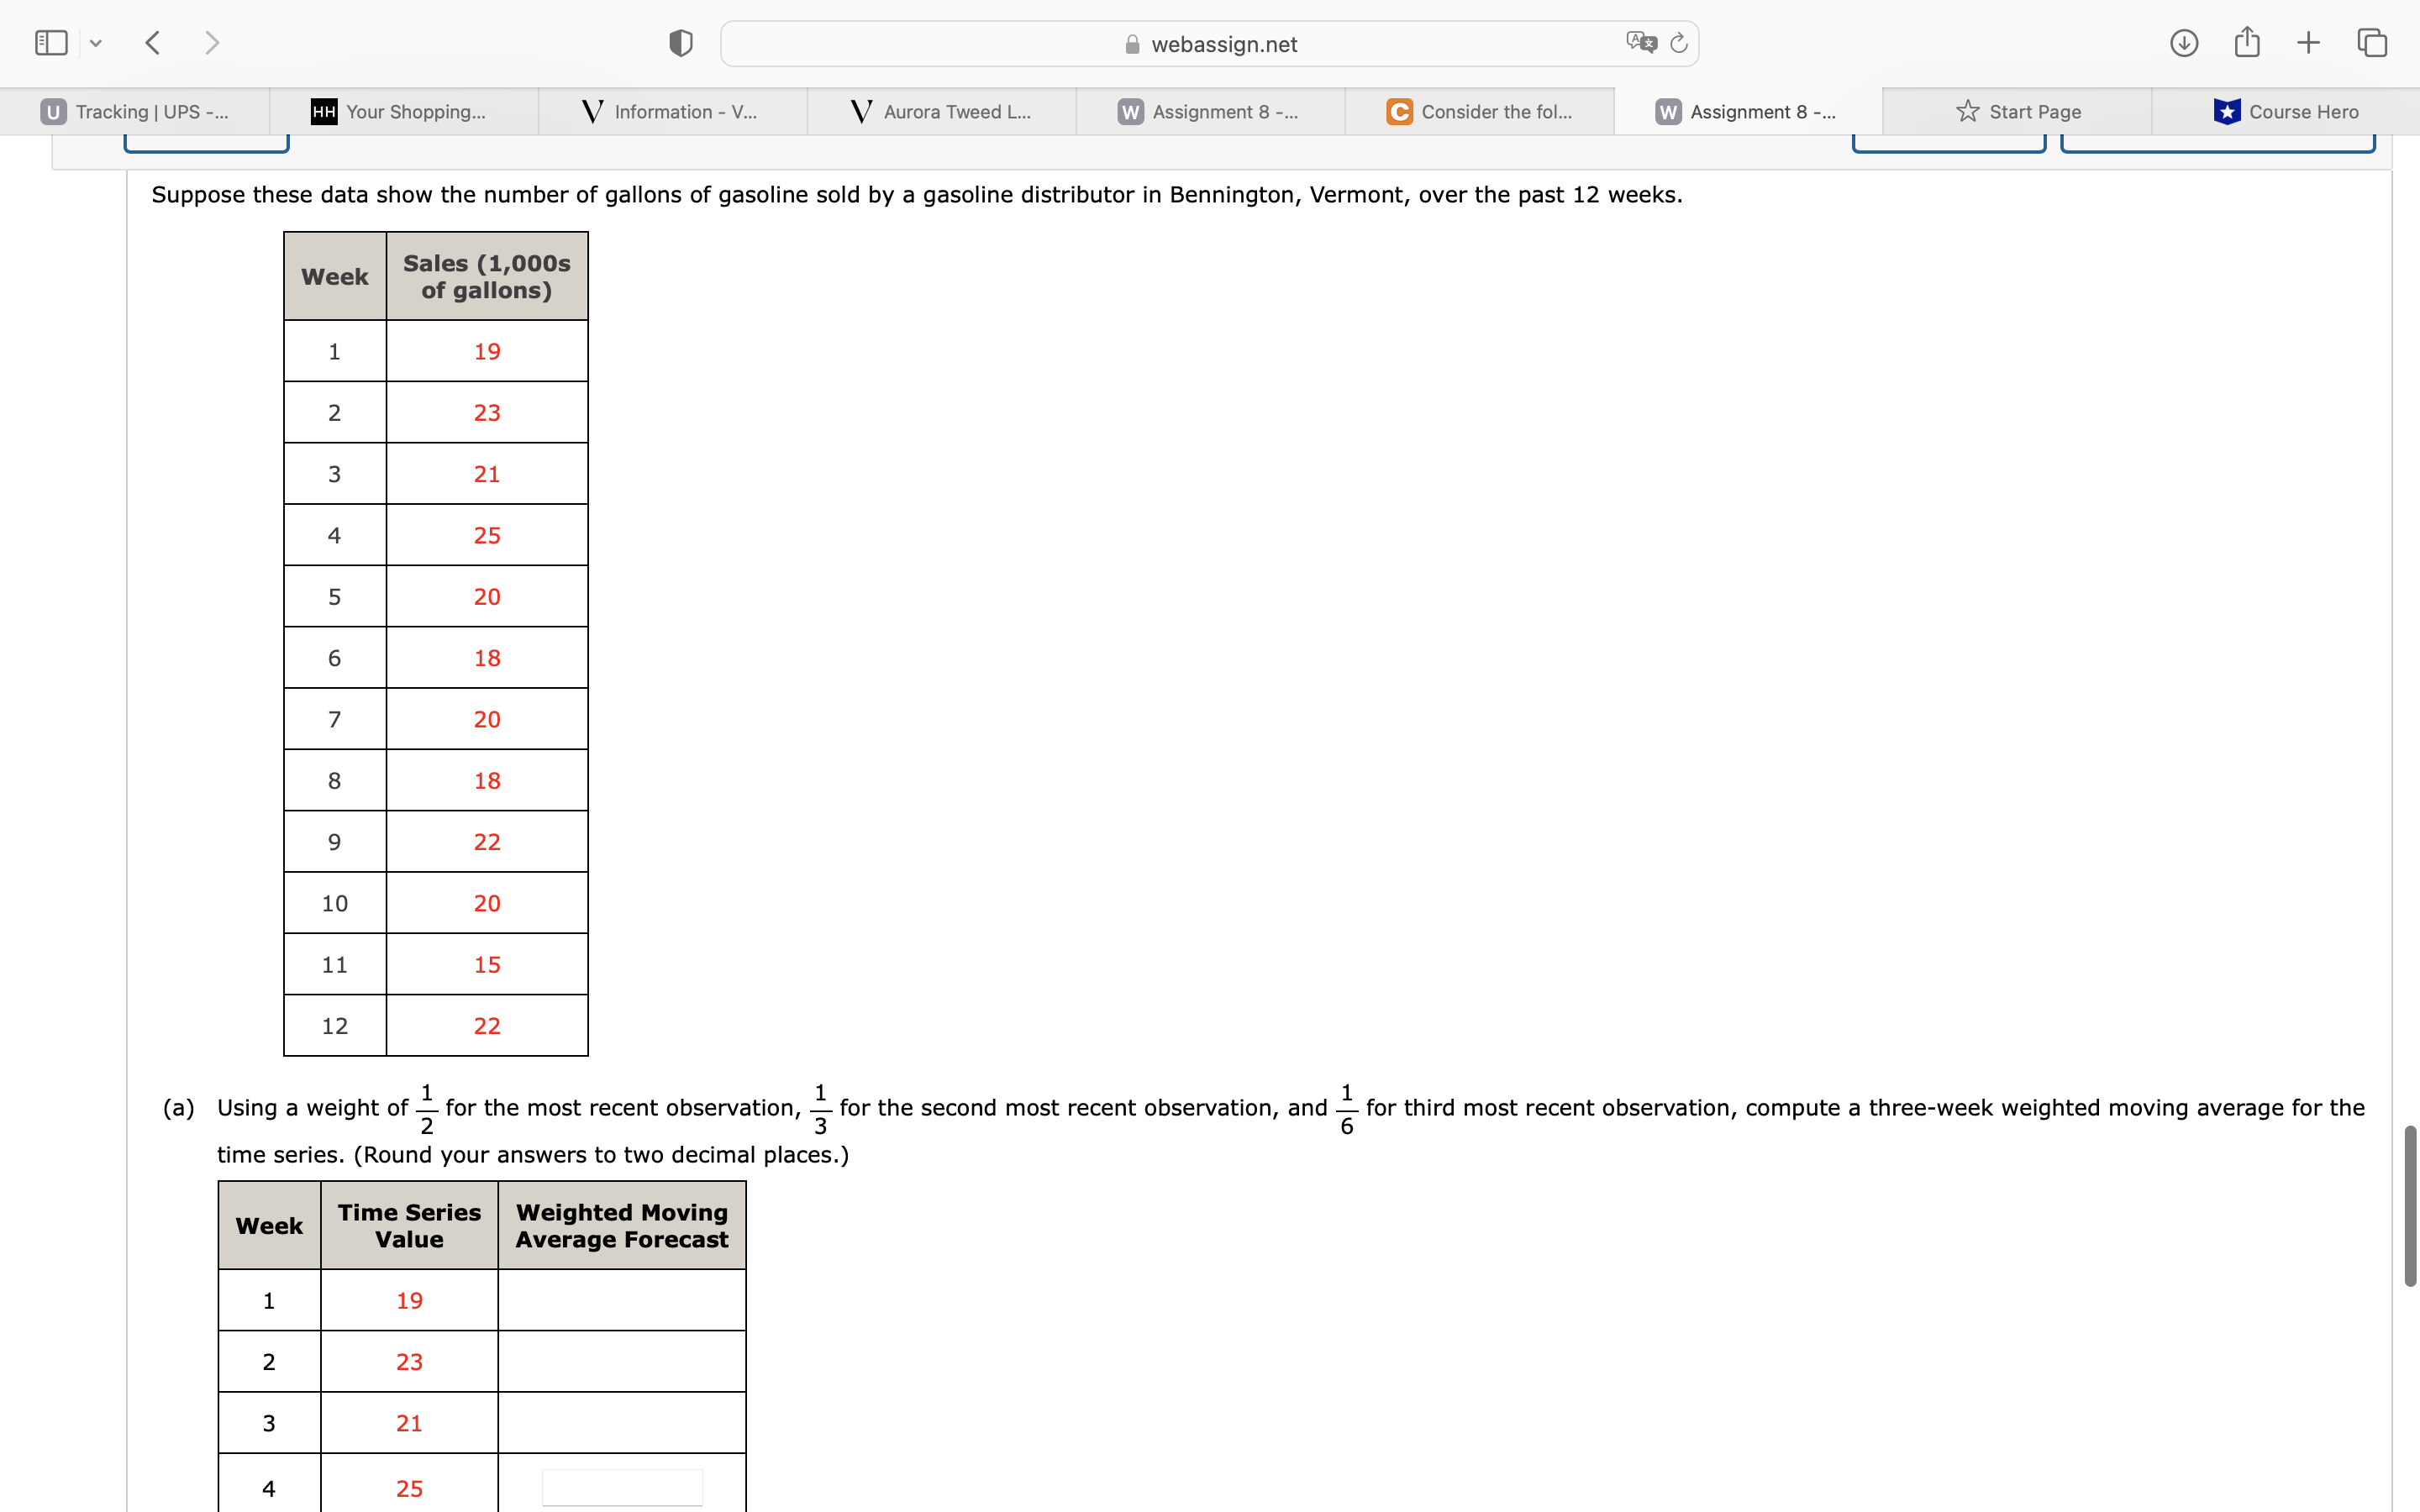The width and height of the screenshot is (2420, 1512).
Task: Open a new tab
Action: coord(2308,43)
